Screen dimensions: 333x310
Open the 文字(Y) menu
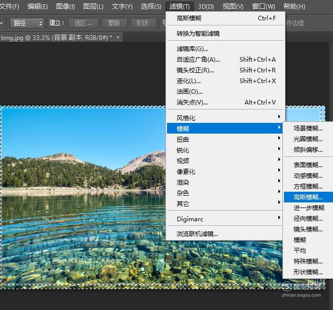[x=122, y=6]
